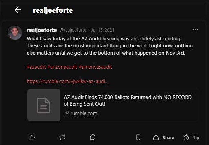Image resolution: width=209 pixels, height=145 pixels.
Task: Click the document icon in link preview
Action: click(x=43, y=105)
